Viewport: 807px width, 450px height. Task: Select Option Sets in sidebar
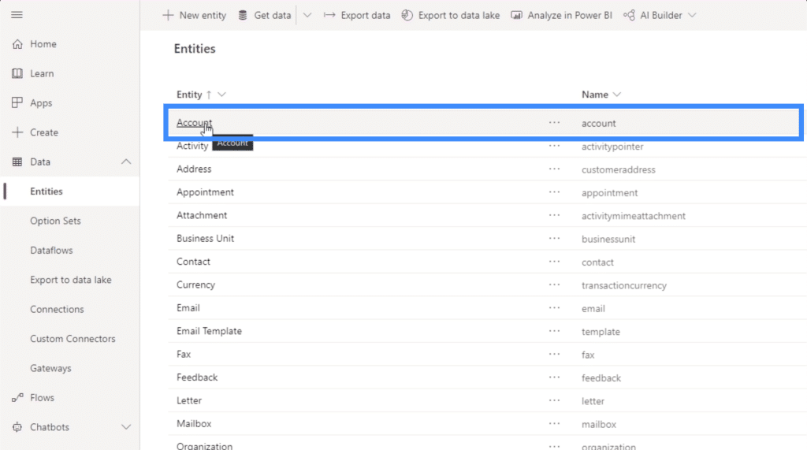click(56, 221)
